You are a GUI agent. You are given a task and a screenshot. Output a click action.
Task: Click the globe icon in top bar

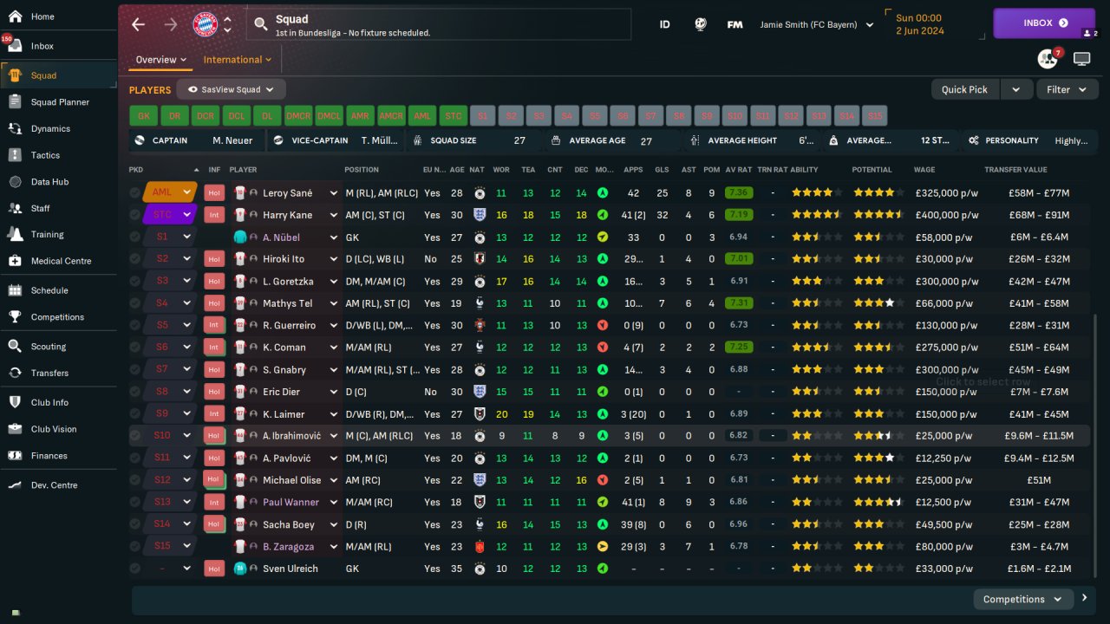(x=701, y=24)
